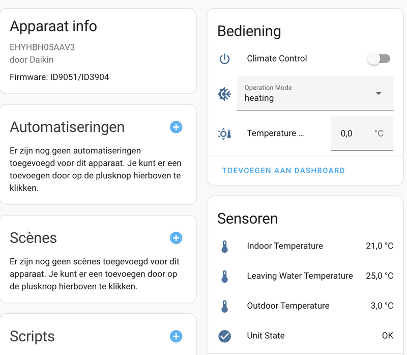Click the Operation Mode dropdown arrow
Screen dimensions: 407x355
pyautogui.click(x=379, y=93)
